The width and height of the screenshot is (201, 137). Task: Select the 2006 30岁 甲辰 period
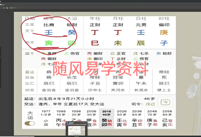(92, 118)
